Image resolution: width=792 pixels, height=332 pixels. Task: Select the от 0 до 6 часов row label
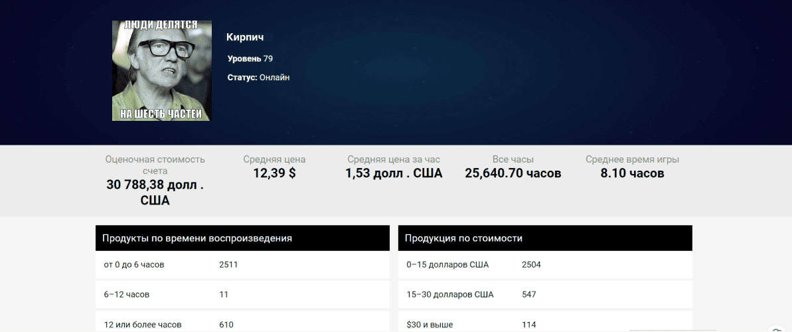134,264
